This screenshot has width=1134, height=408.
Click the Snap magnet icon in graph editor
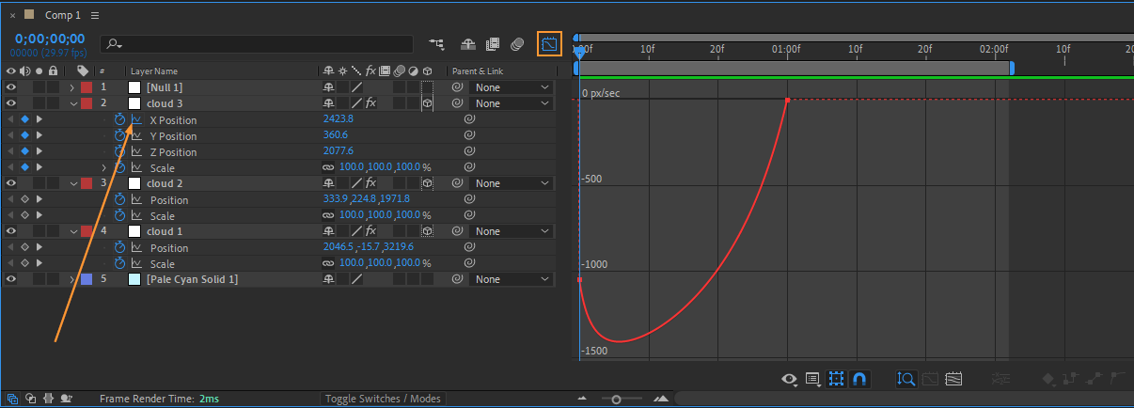(858, 380)
